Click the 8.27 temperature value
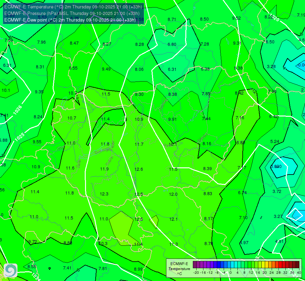305x281 pixels. coord(107,44)
